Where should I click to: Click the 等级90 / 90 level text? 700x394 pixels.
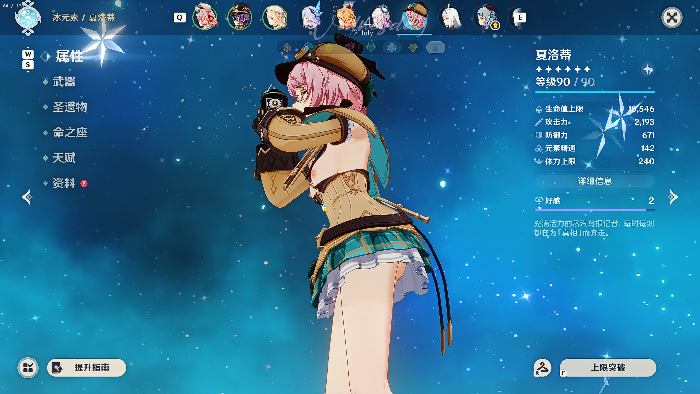565,82
